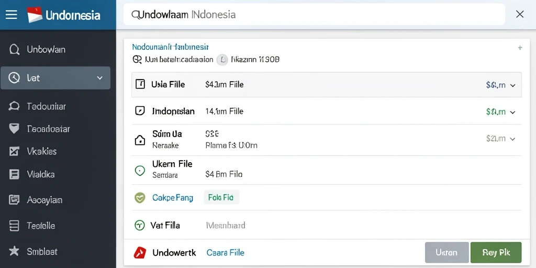The height and width of the screenshot is (268, 536).
Task: Select the Unbowlain search icon in sidebar
Action: coord(14,50)
